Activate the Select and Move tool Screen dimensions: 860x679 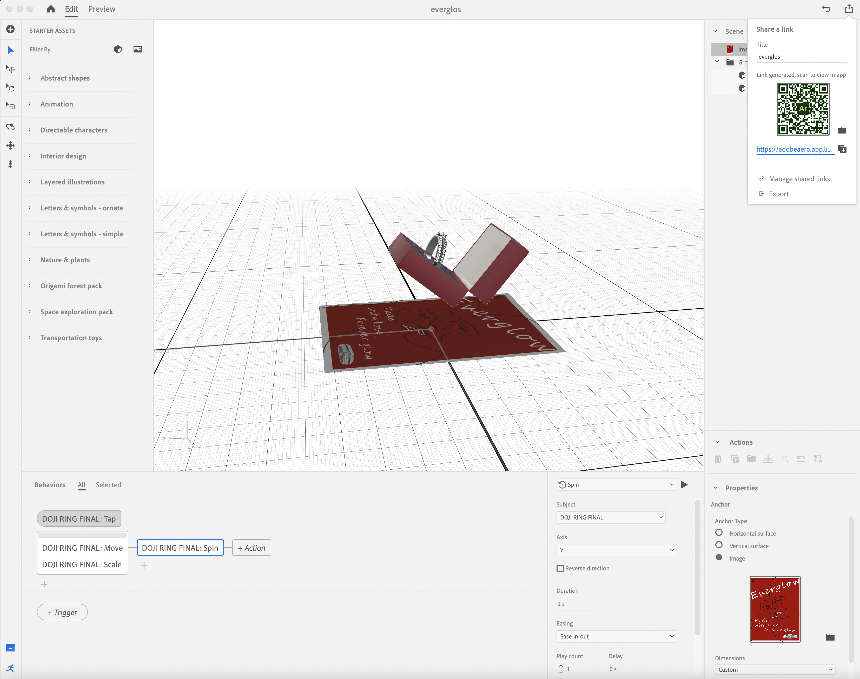(10, 69)
